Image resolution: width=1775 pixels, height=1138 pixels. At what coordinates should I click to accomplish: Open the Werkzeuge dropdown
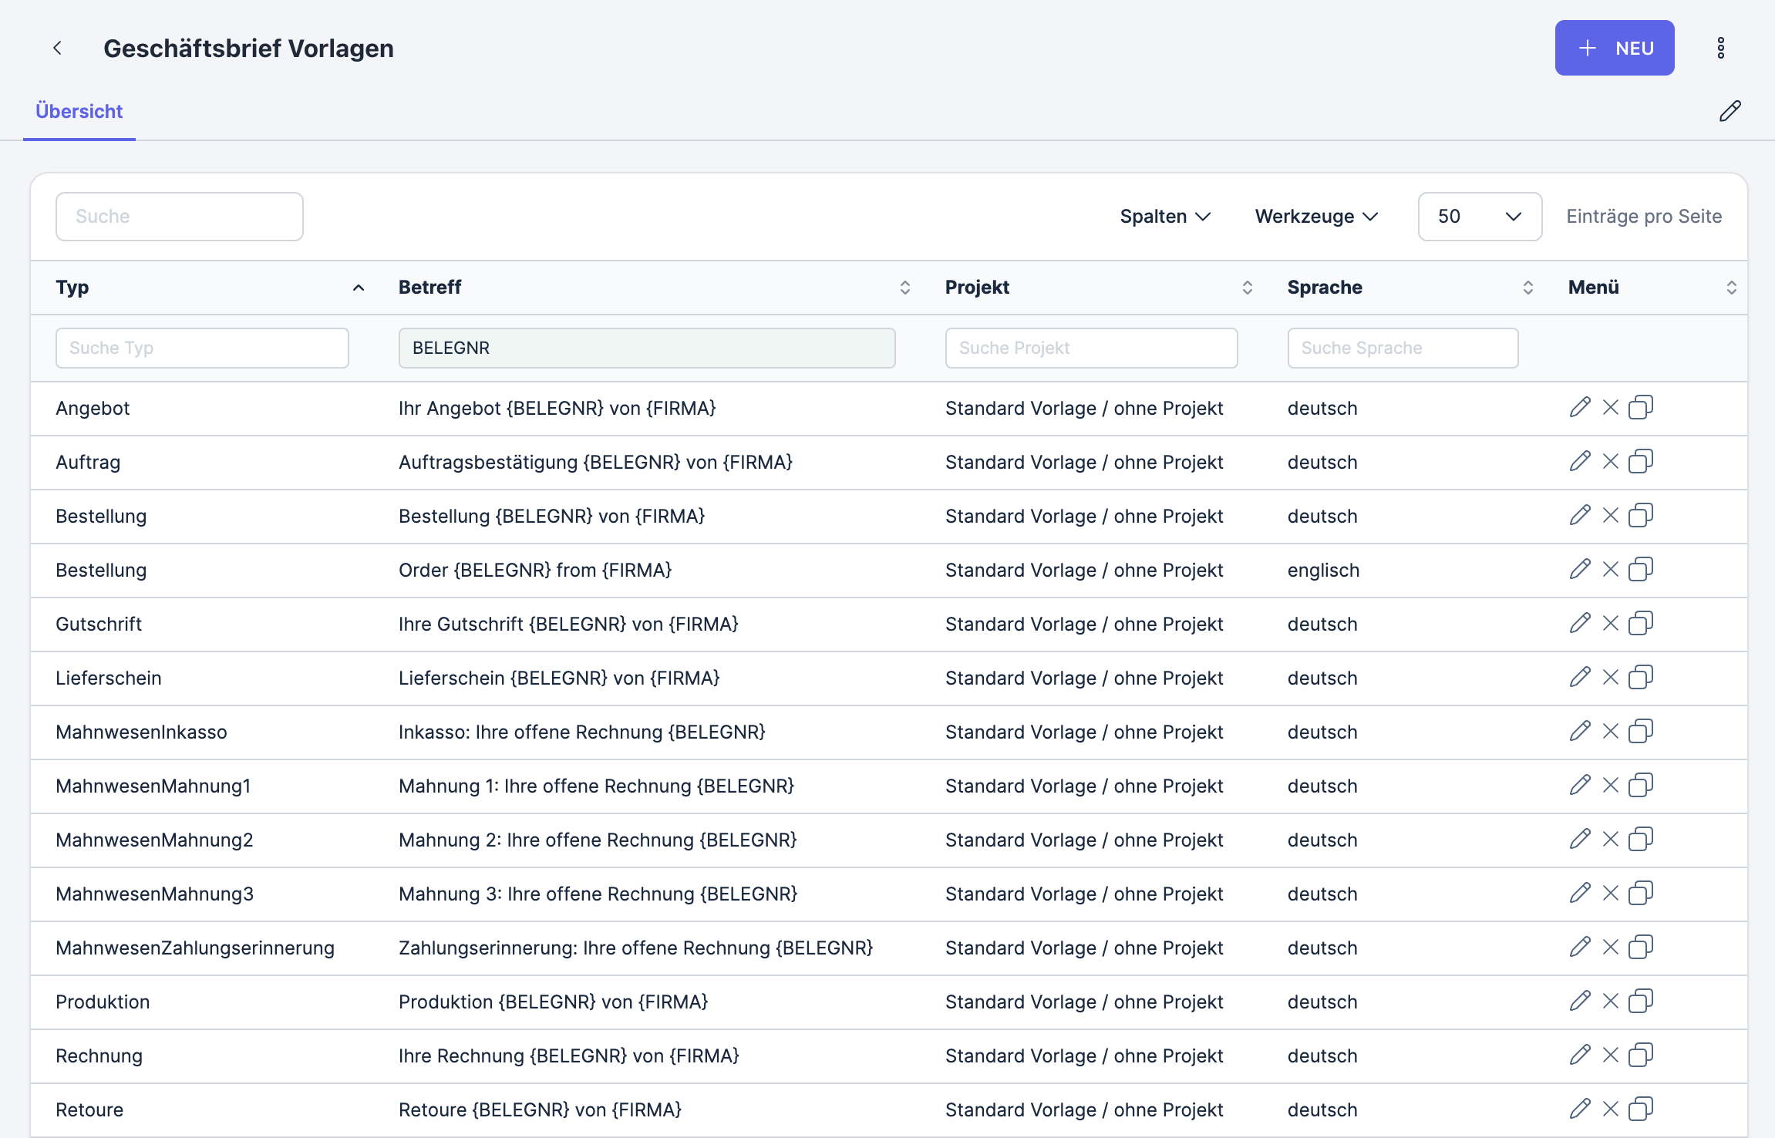[x=1315, y=217]
